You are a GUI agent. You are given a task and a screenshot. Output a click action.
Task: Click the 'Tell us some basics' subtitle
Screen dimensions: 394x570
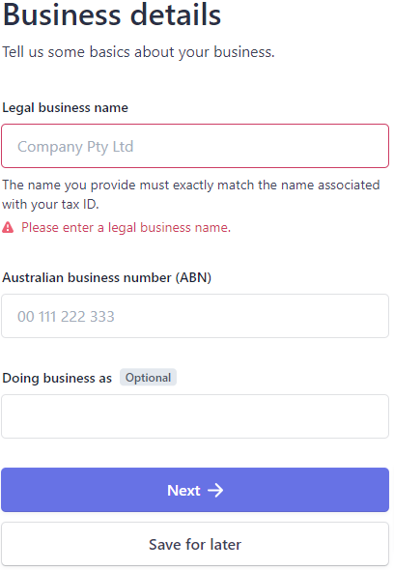click(138, 52)
